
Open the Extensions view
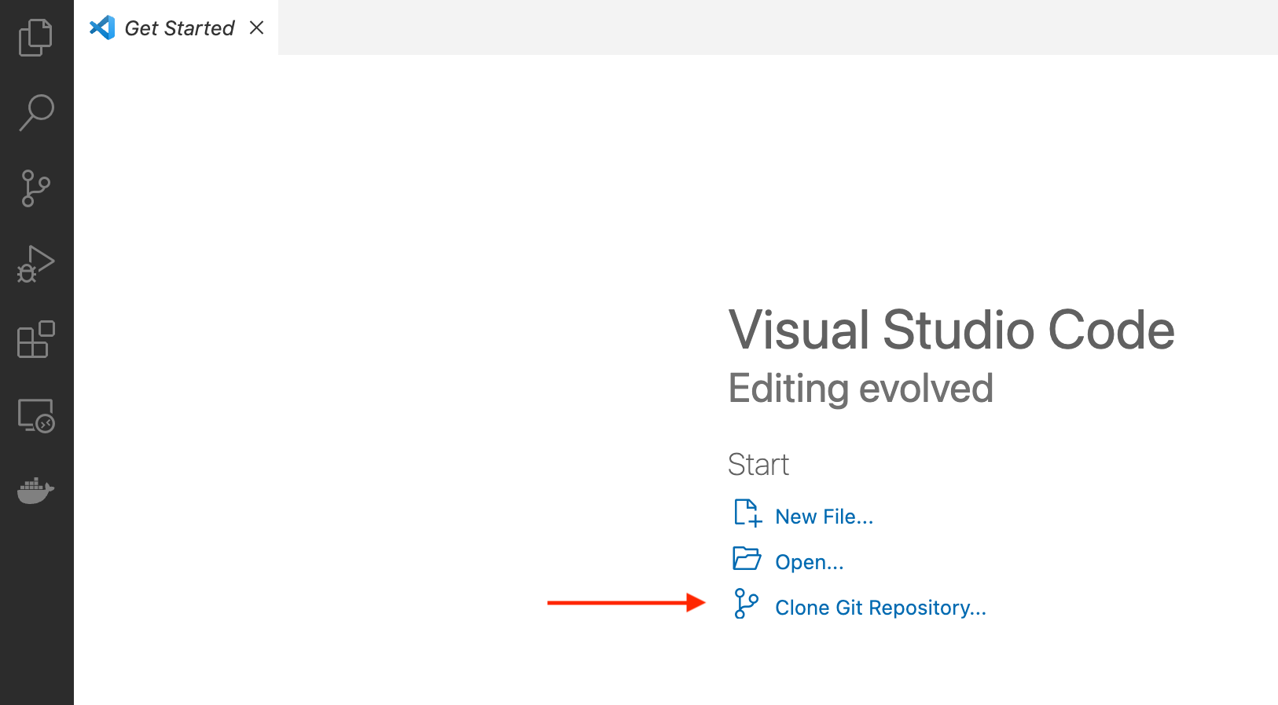[36, 339]
